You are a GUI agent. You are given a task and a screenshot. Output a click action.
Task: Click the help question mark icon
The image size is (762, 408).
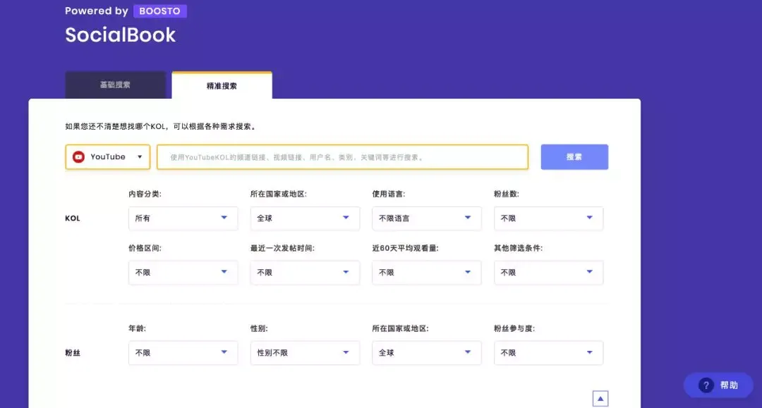705,385
